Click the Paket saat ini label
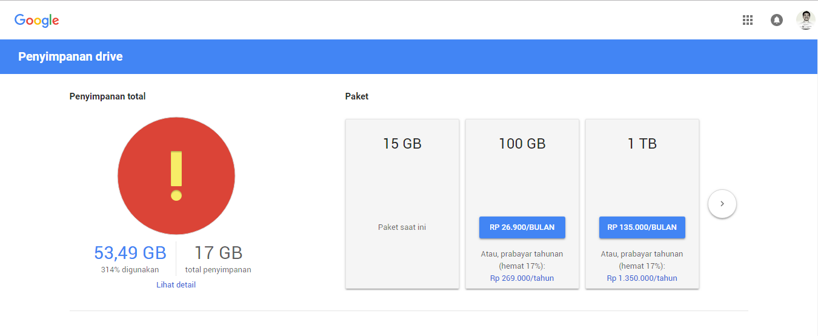This screenshot has width=818, height=336. pyautogui.click(x=402, y=227)
